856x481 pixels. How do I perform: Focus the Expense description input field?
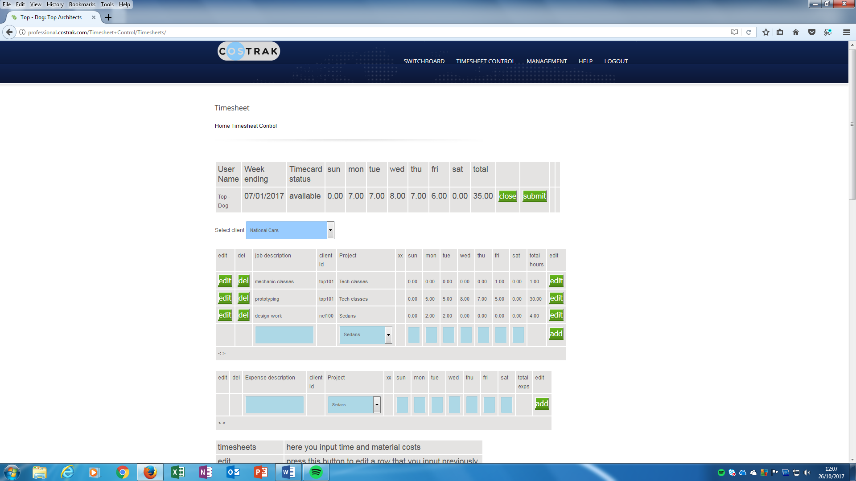pyautogui.click(x=274, y=405)
